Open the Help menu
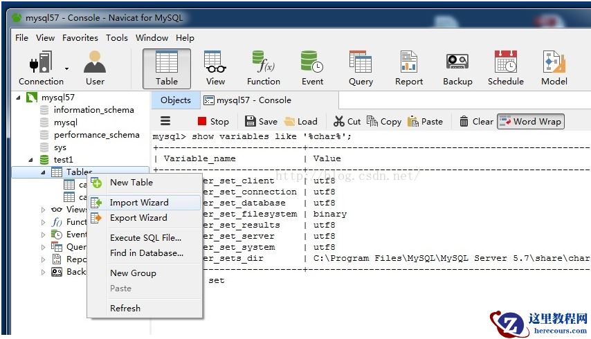Screen dimensions: 591x339 185,37
